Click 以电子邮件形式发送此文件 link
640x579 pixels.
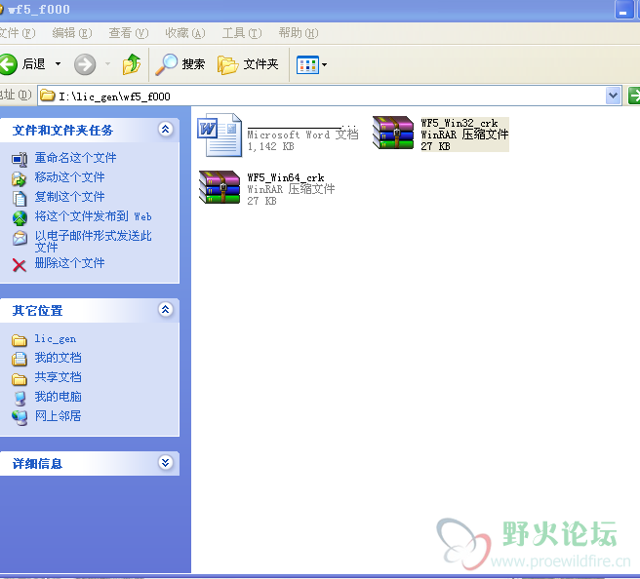[93, 241]
